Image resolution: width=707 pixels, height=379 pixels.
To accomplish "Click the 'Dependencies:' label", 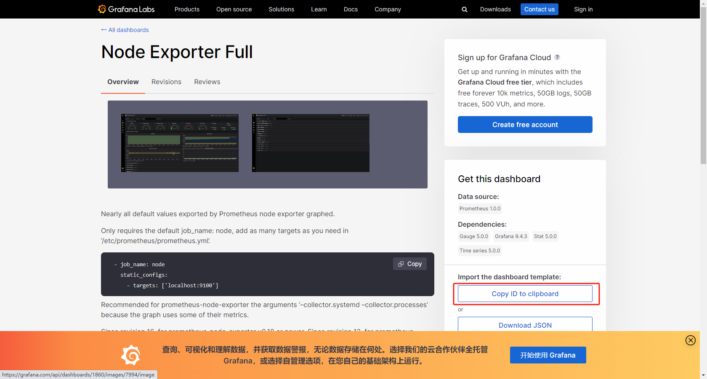I will tap(482, 224).
